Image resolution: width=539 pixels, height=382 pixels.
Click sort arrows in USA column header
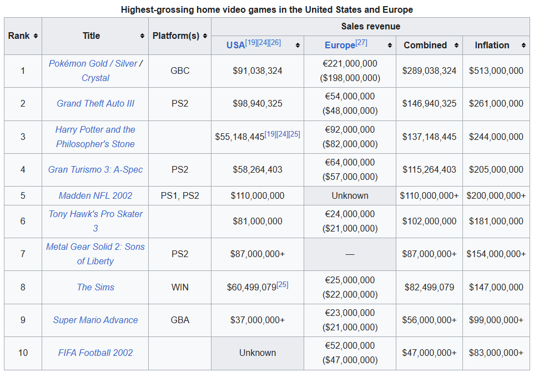tap(298, 46)
